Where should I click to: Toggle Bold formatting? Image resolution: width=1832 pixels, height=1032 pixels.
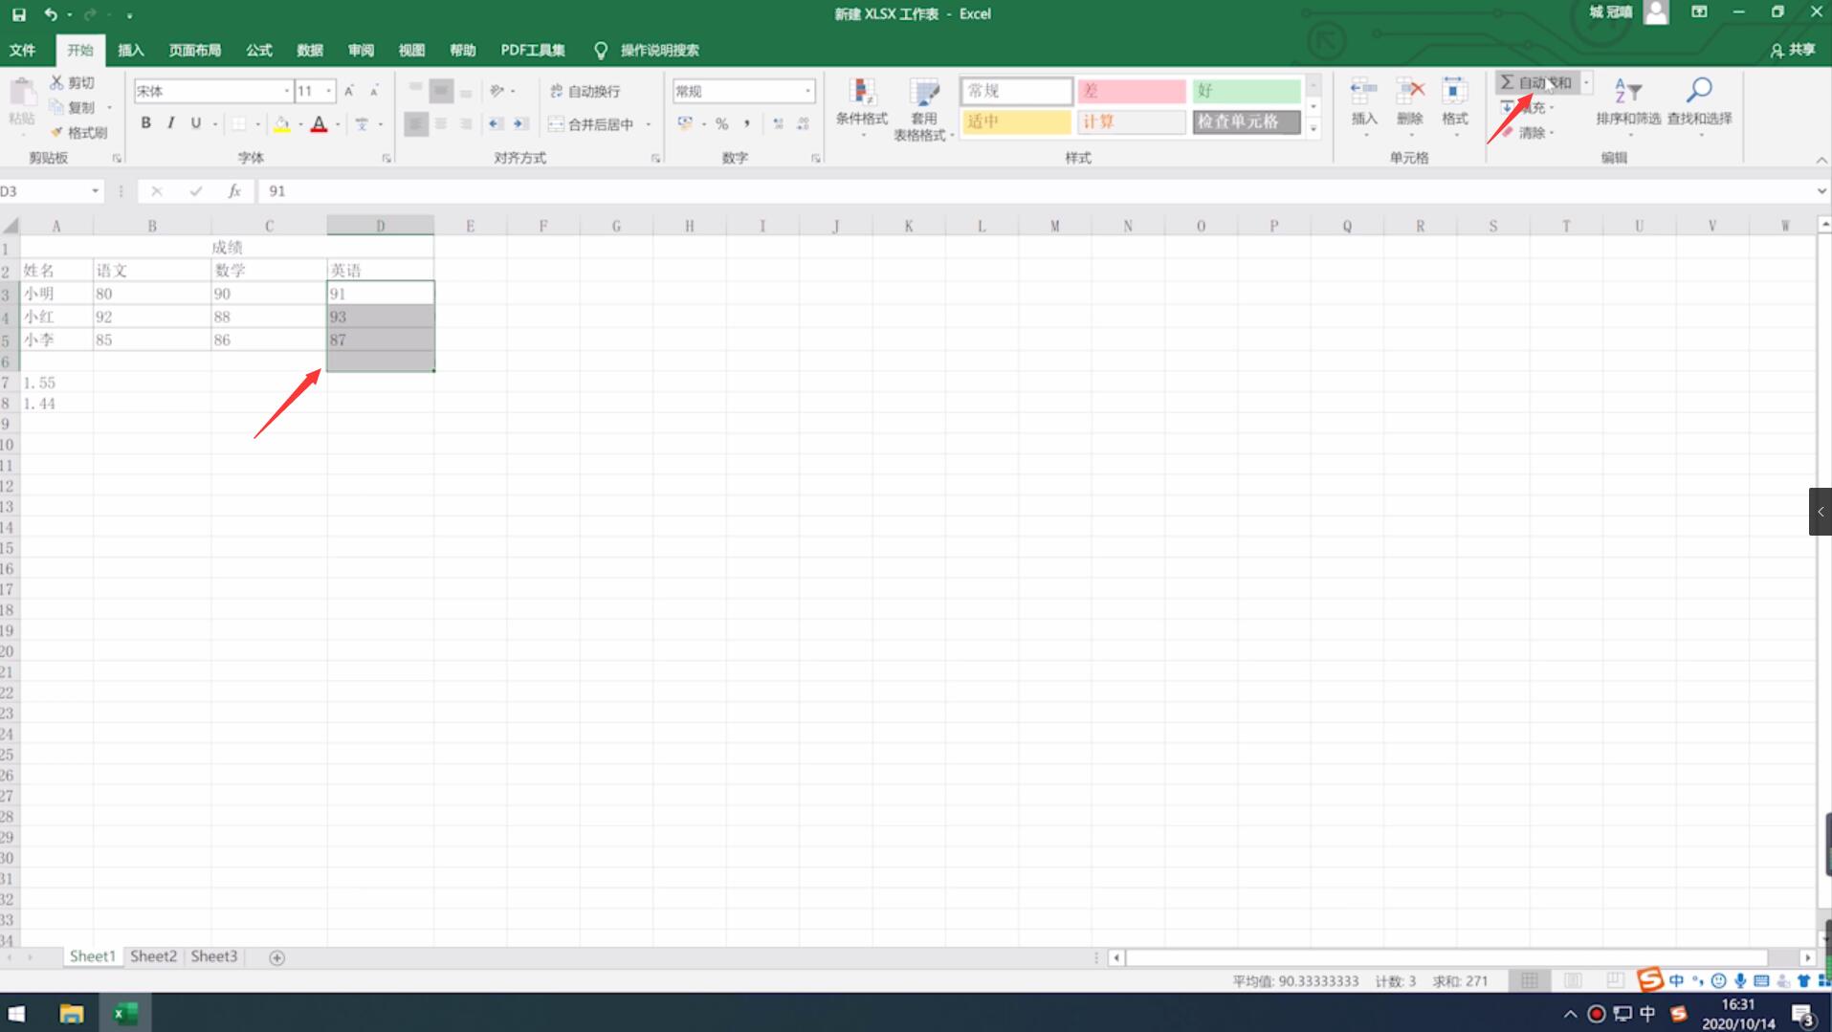pyautogui.click(x=145, y=123)
